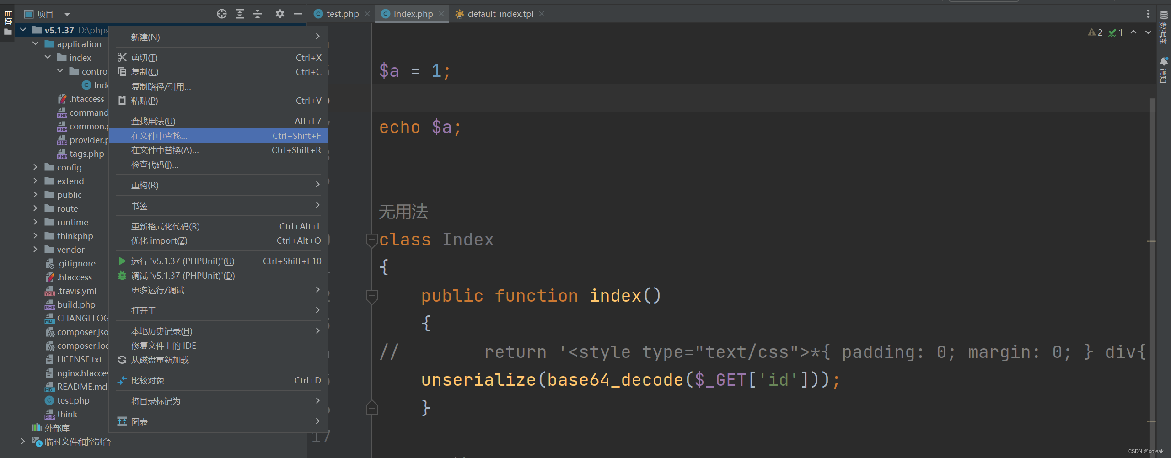The image size is (1171, 458).
Task: Choose 粘贴(P) from context menu
Action: tap(218, 101)
